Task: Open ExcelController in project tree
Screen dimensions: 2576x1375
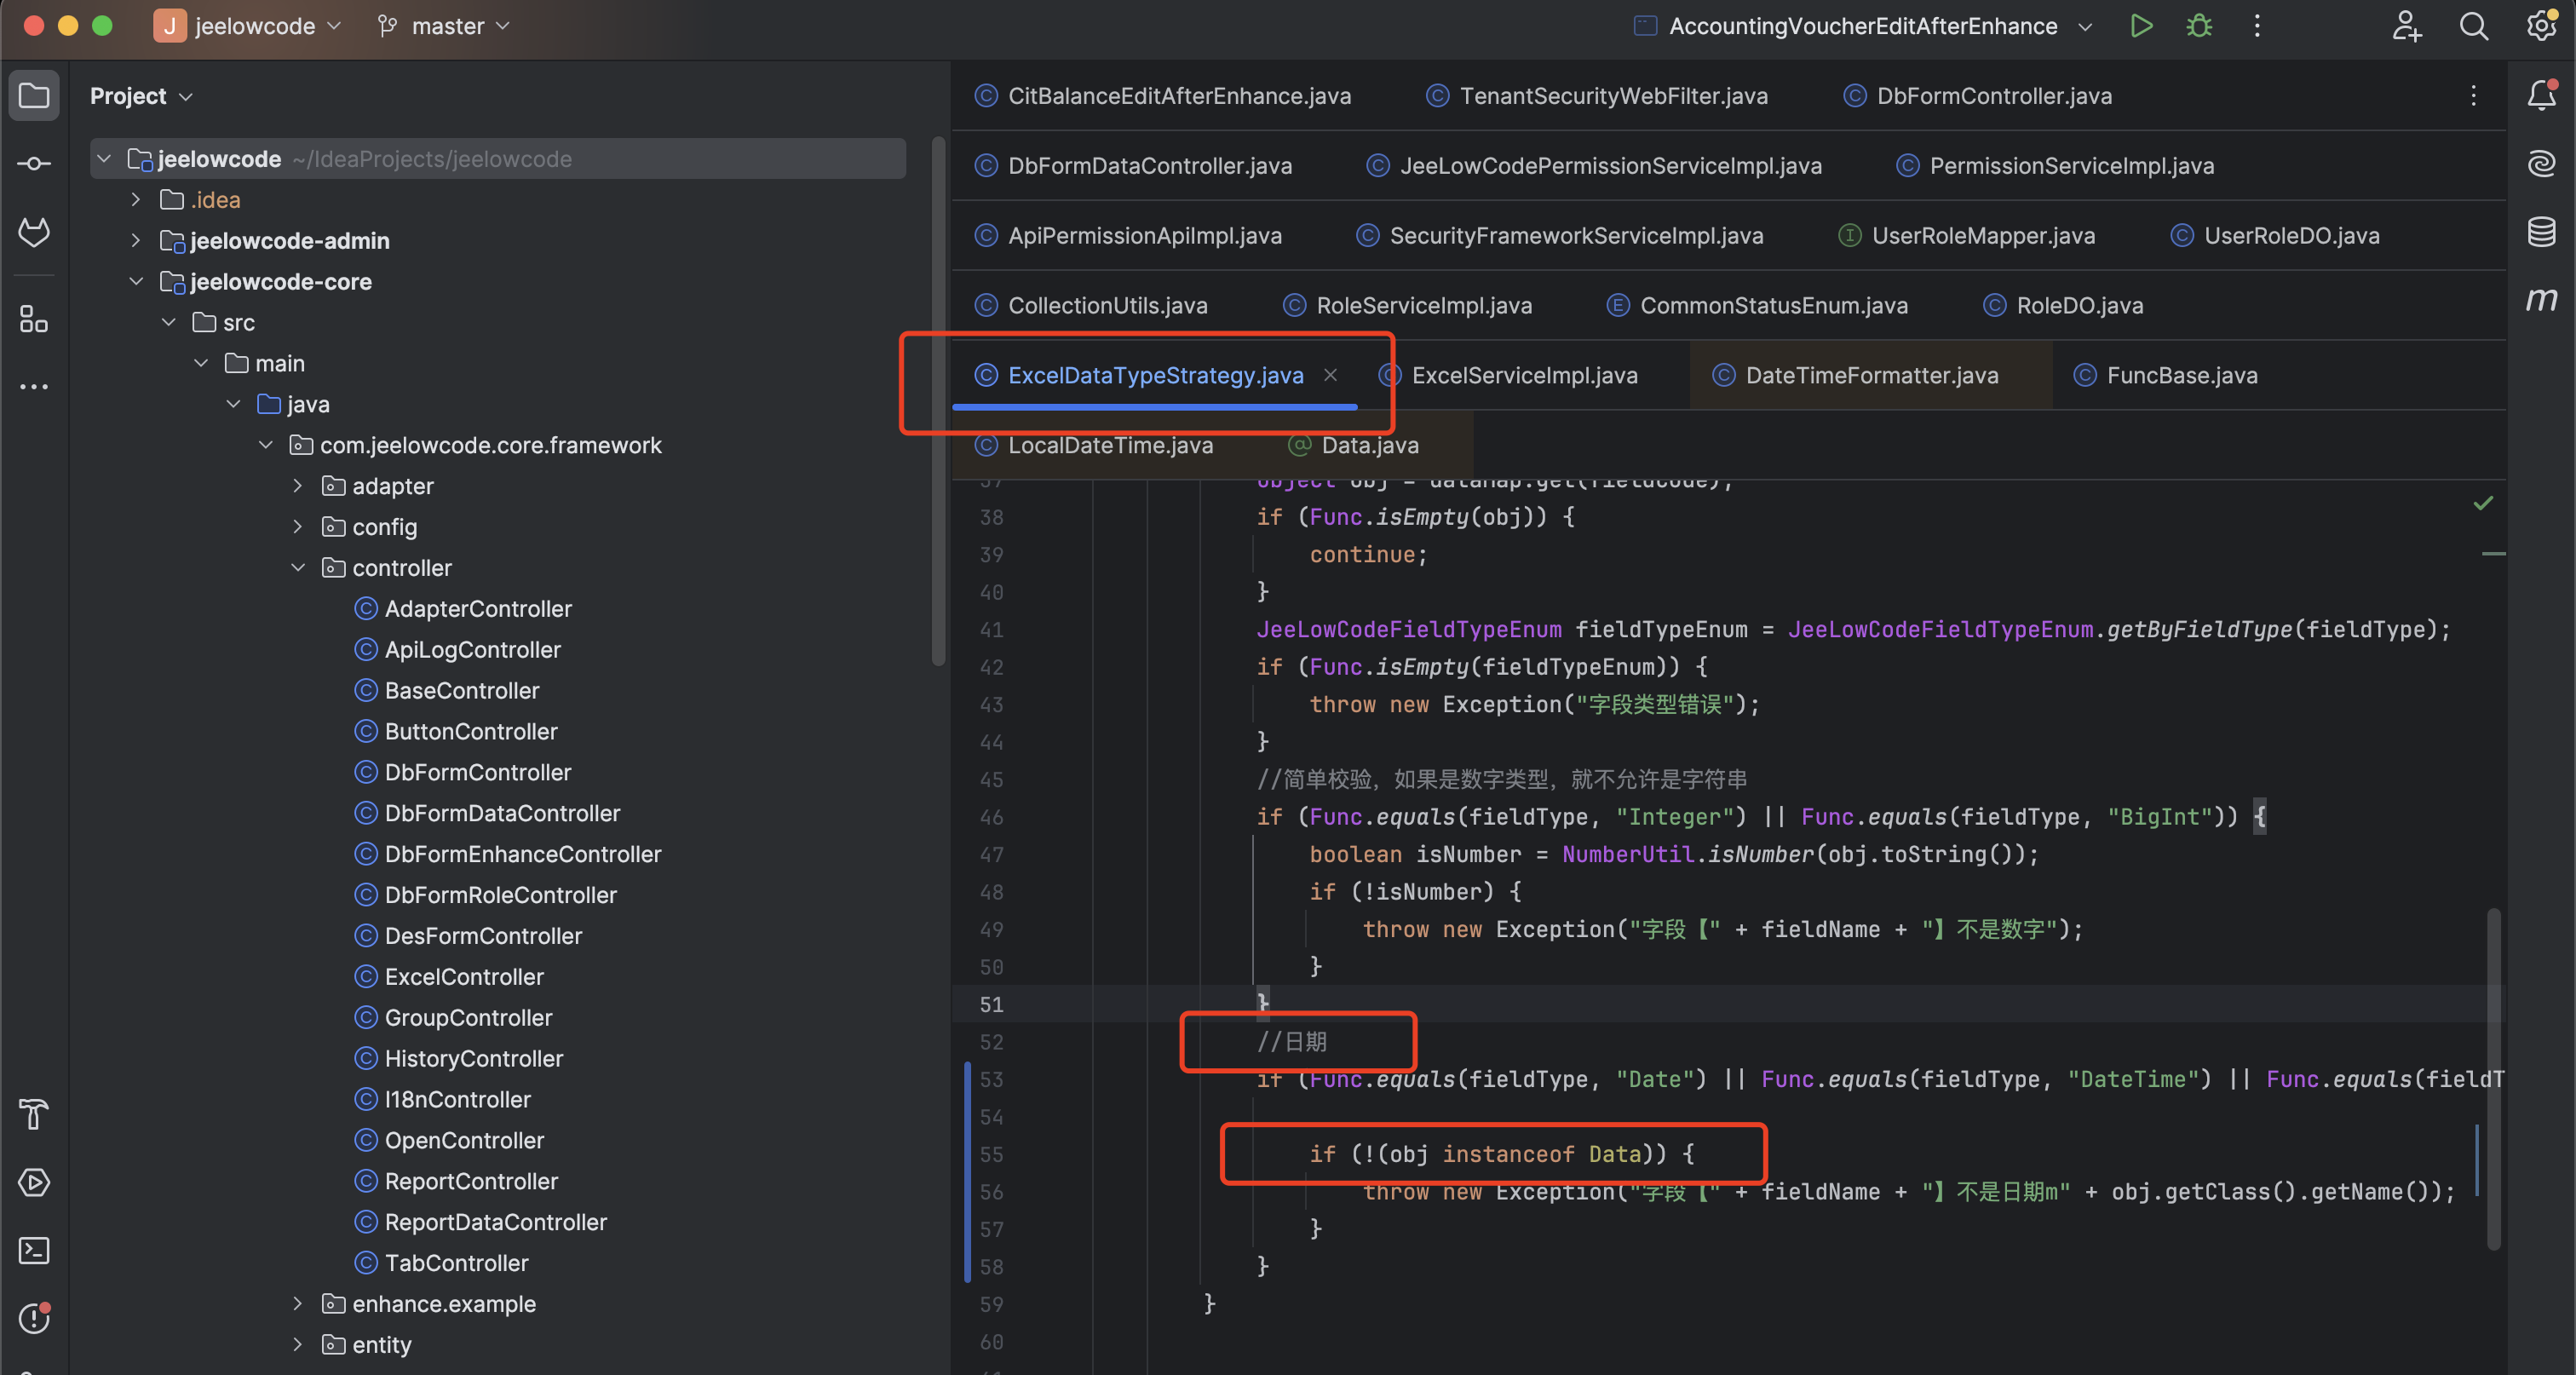Action: pyautogui.click(x=464, y=976)
